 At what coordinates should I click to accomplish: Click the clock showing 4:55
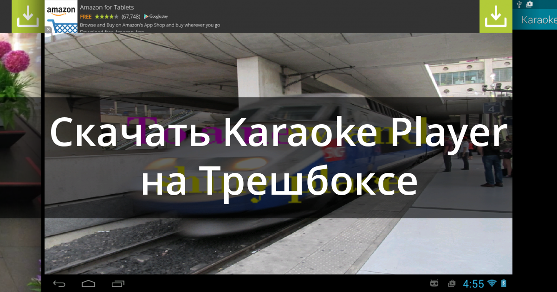click(473, 284)
